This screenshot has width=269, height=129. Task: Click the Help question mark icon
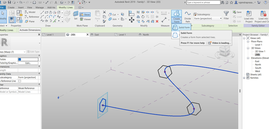(x=265, y=2)
